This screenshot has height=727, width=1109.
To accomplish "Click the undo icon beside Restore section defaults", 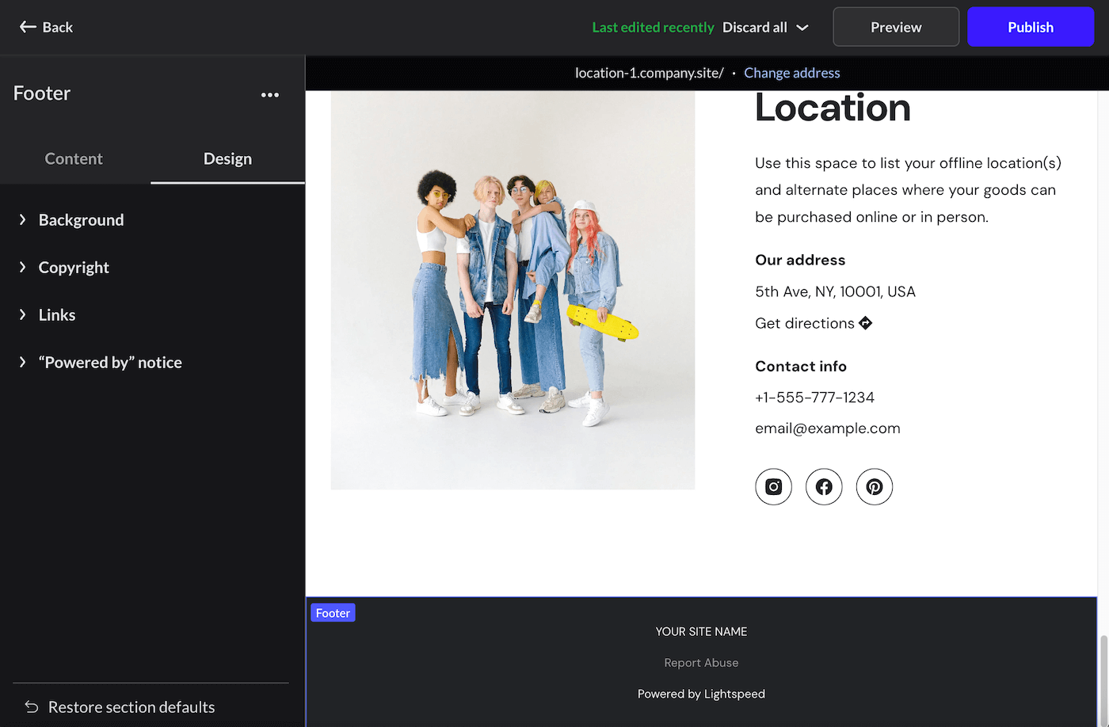I will point(30,706).
